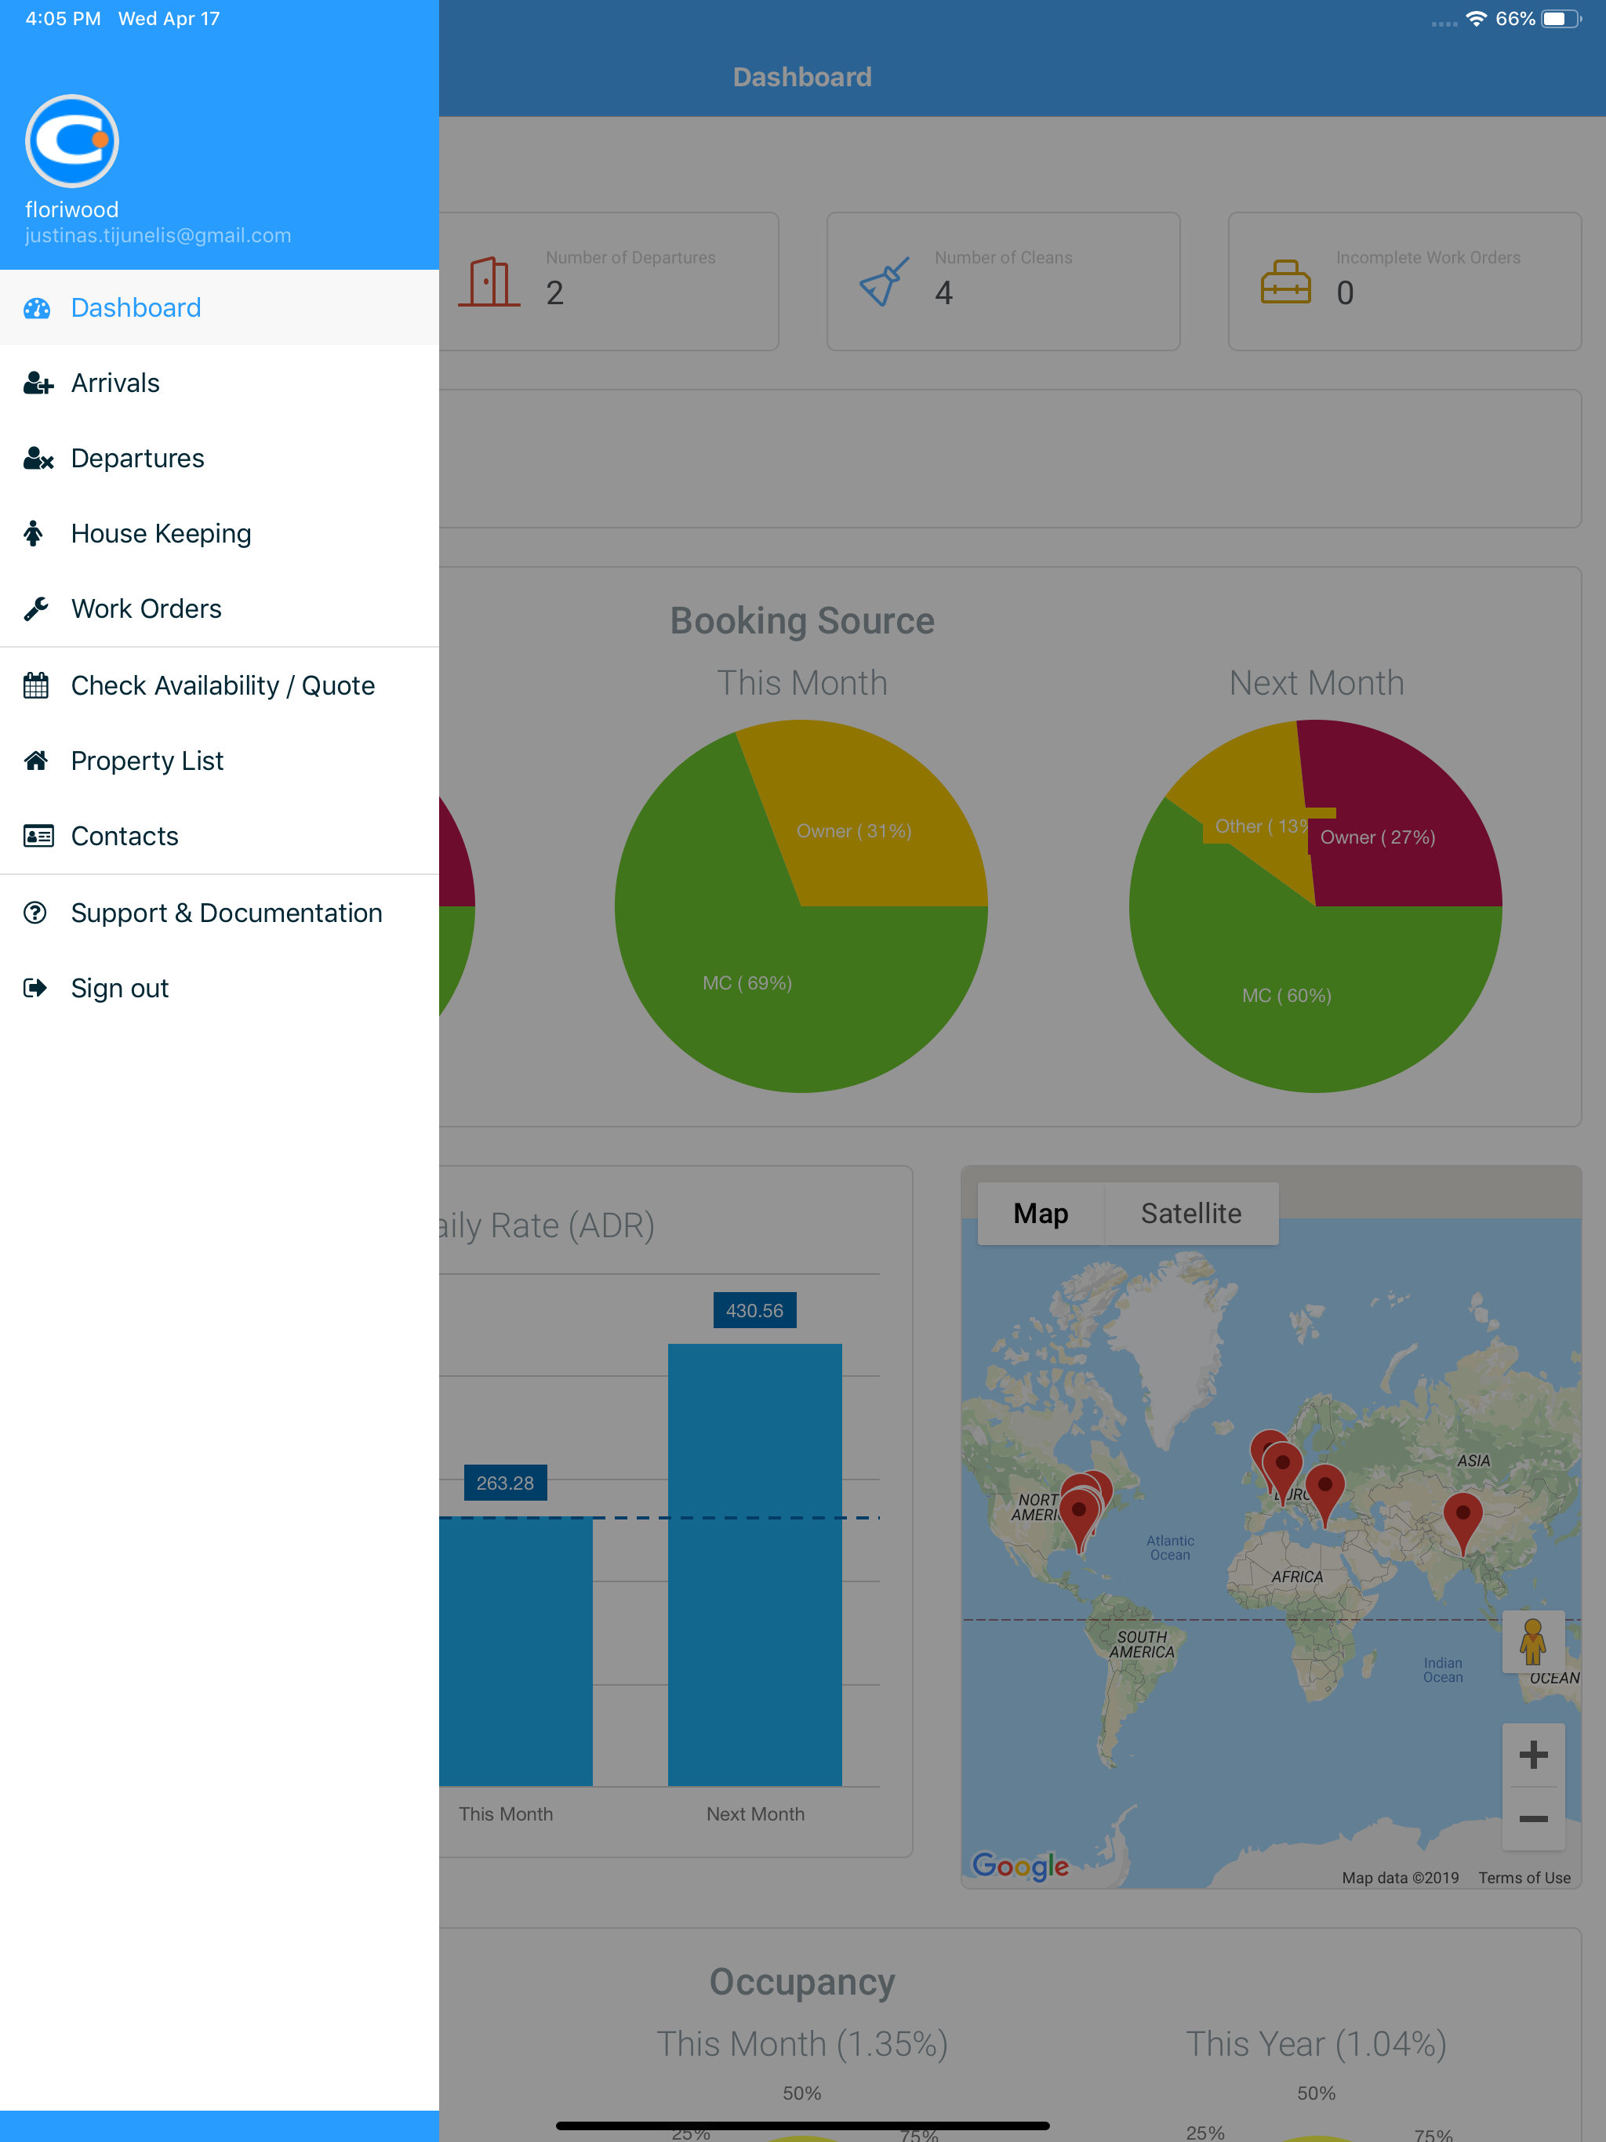Switch map to Satellite view

click(x=1190, y=1214)
